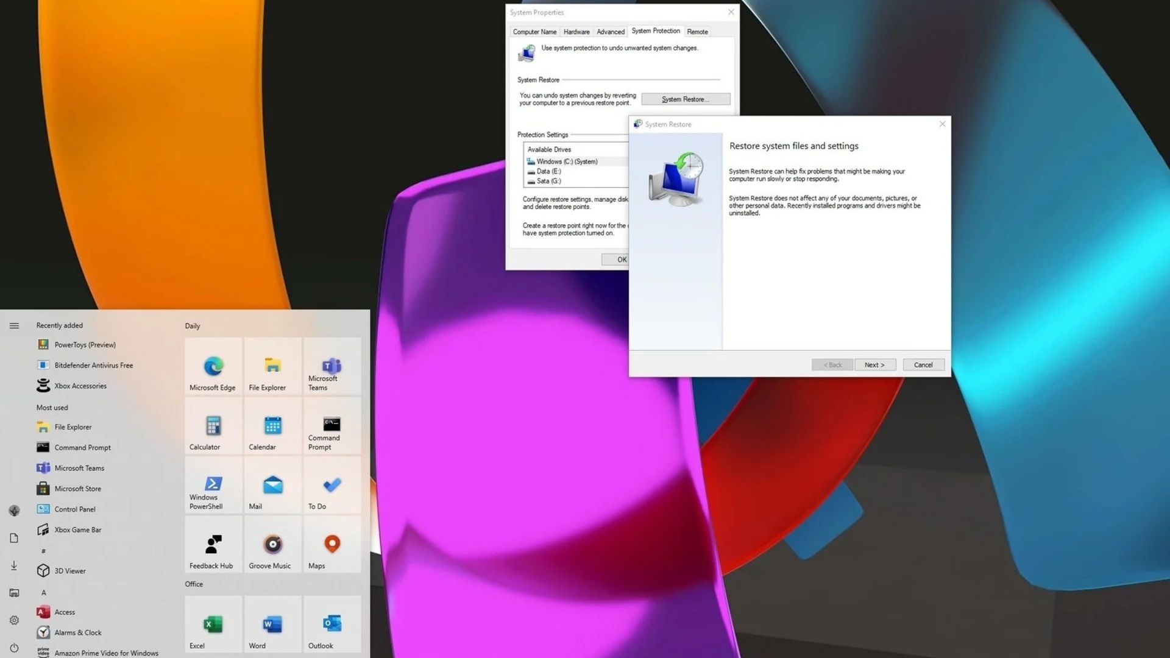Screen dimensions: 1170x658
Task: Open Downloads in Start sidebar
Action: point(14,566)
